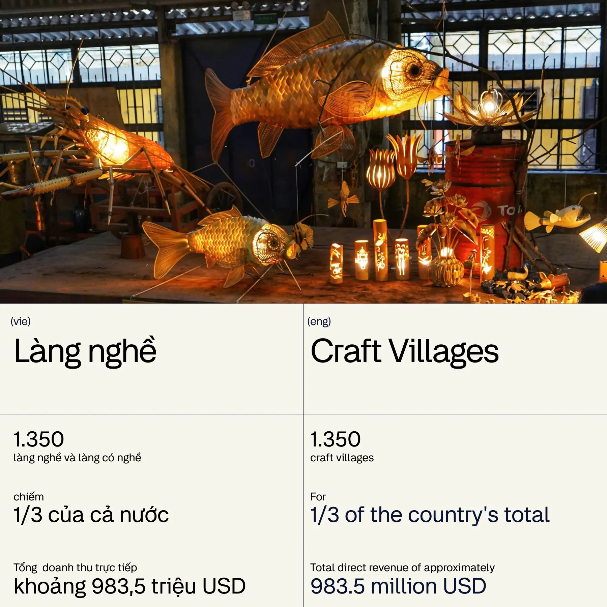Select the "Craft Villages" heading
This screenshot has width=607, height=607.
click(404, 351)
